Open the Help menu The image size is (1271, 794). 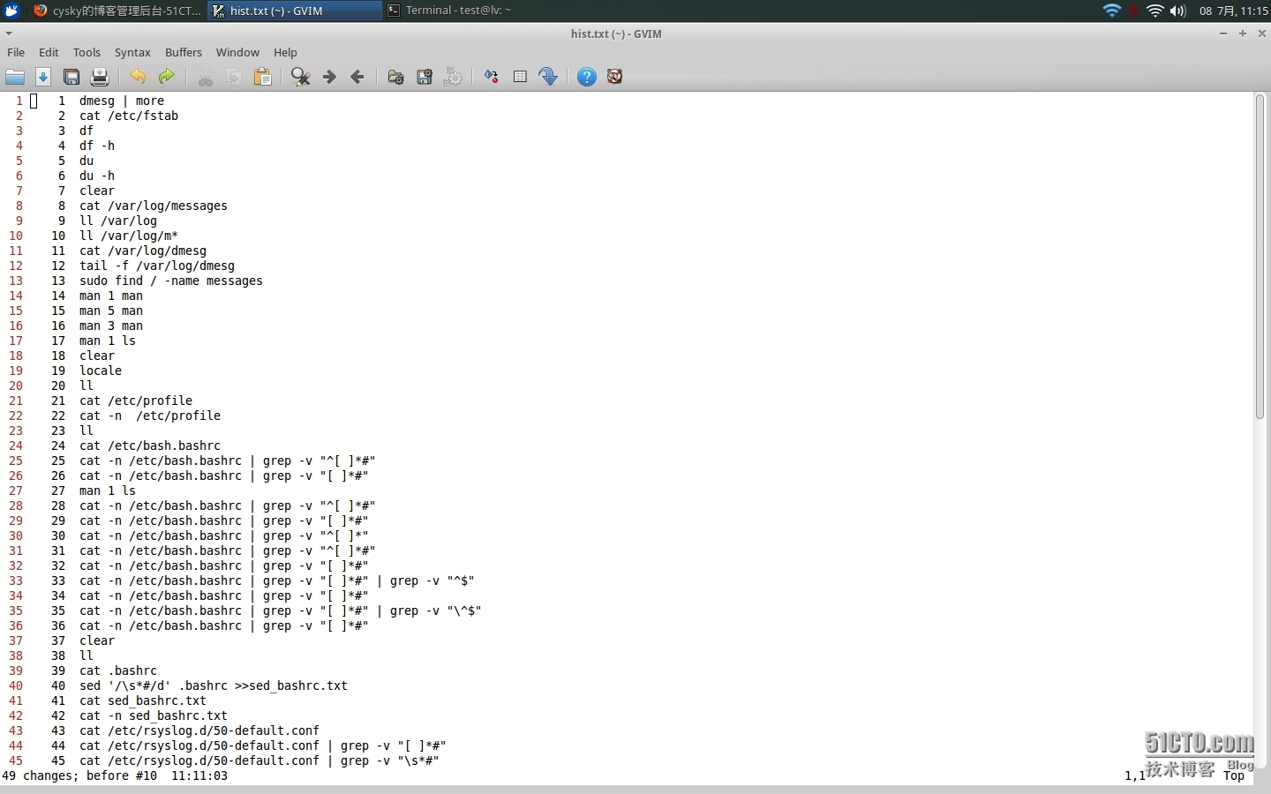pyautogui.click(x=285, y=52)
